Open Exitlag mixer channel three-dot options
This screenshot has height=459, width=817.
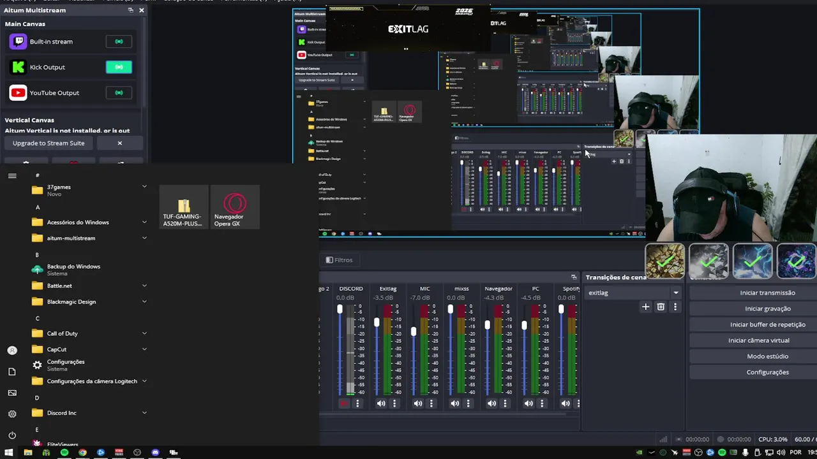(x=394, y=404)
